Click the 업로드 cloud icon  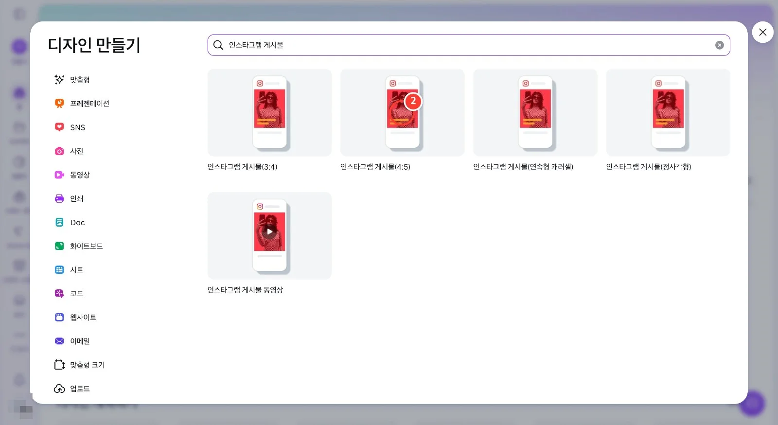59,389
